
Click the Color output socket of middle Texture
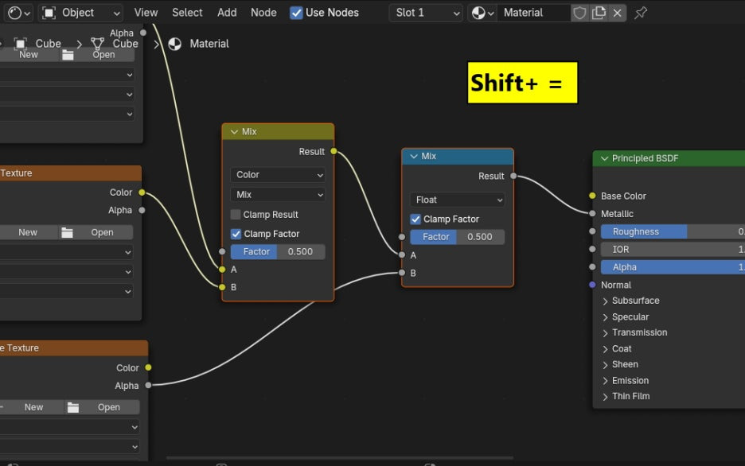pos(142,192)
